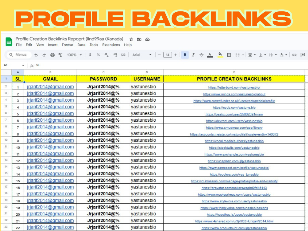Toggle strikethrough formatting
The height and width of the screenshot is (231, 308).
[201, 55]
